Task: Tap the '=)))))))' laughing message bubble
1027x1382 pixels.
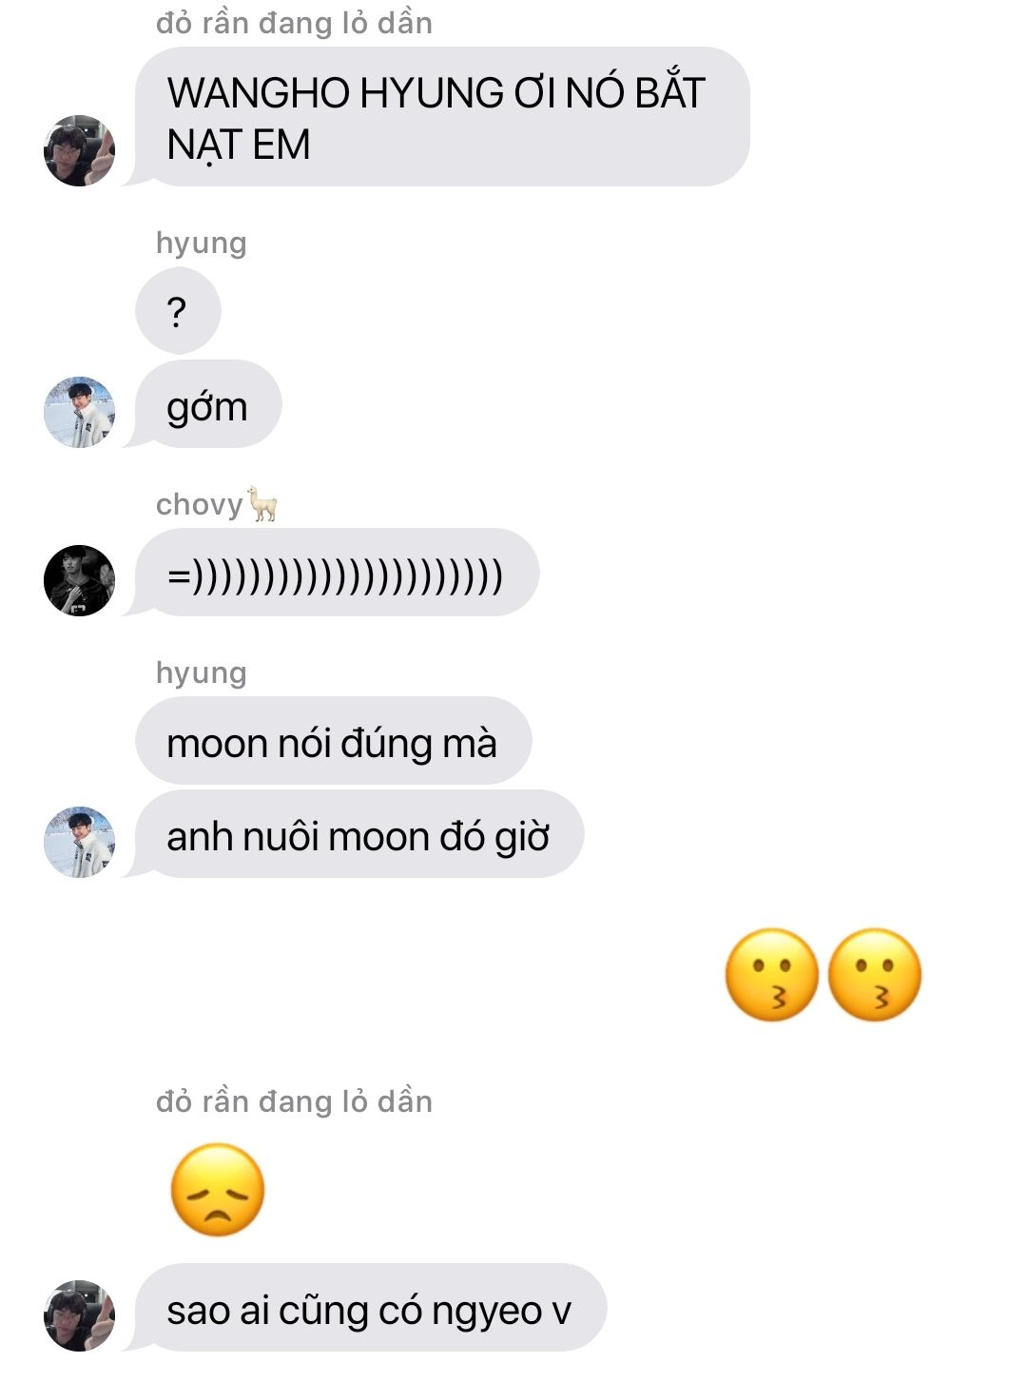Action: click(337, 573)
